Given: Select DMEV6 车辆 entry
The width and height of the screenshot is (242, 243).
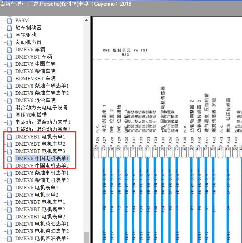Looking at the screenshot, I should point(30,49).
